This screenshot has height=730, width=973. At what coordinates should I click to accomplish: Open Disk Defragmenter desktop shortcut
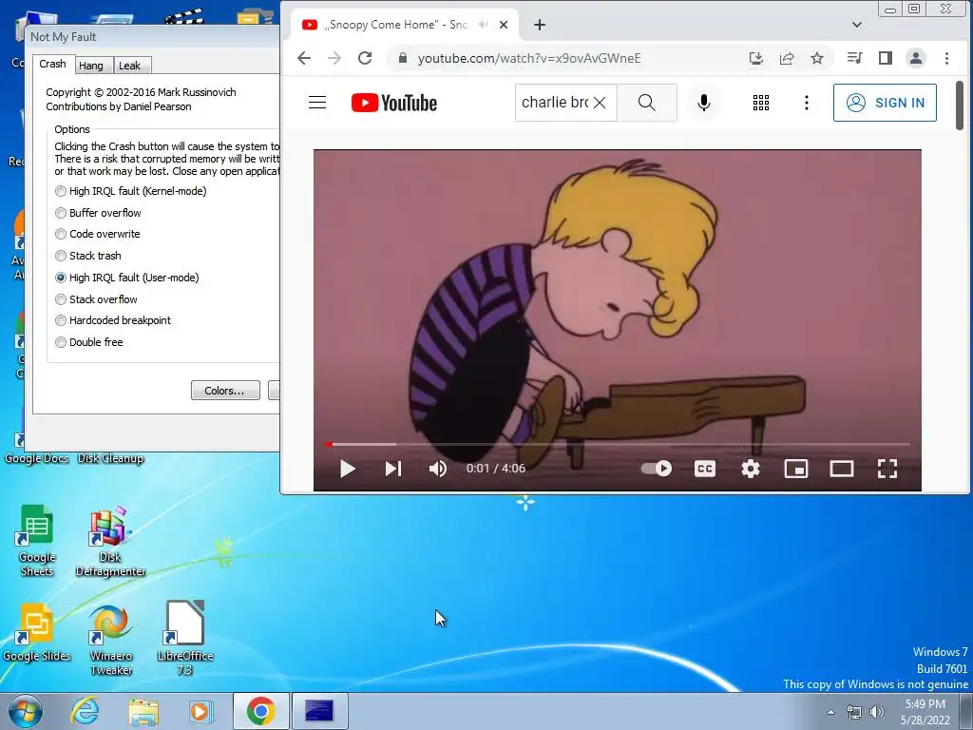(x=110, y=540)
